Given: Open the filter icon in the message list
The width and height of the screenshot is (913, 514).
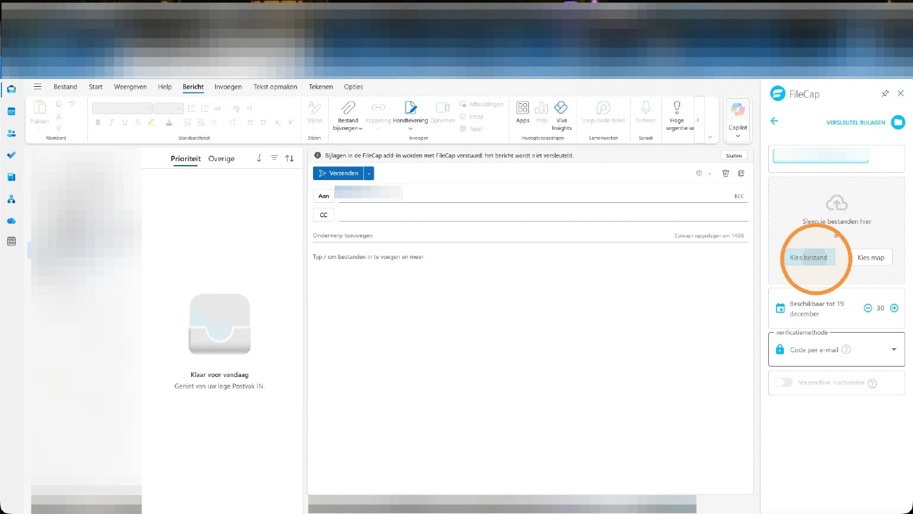Looking at the screenshot, I should [x=274, y=159].
